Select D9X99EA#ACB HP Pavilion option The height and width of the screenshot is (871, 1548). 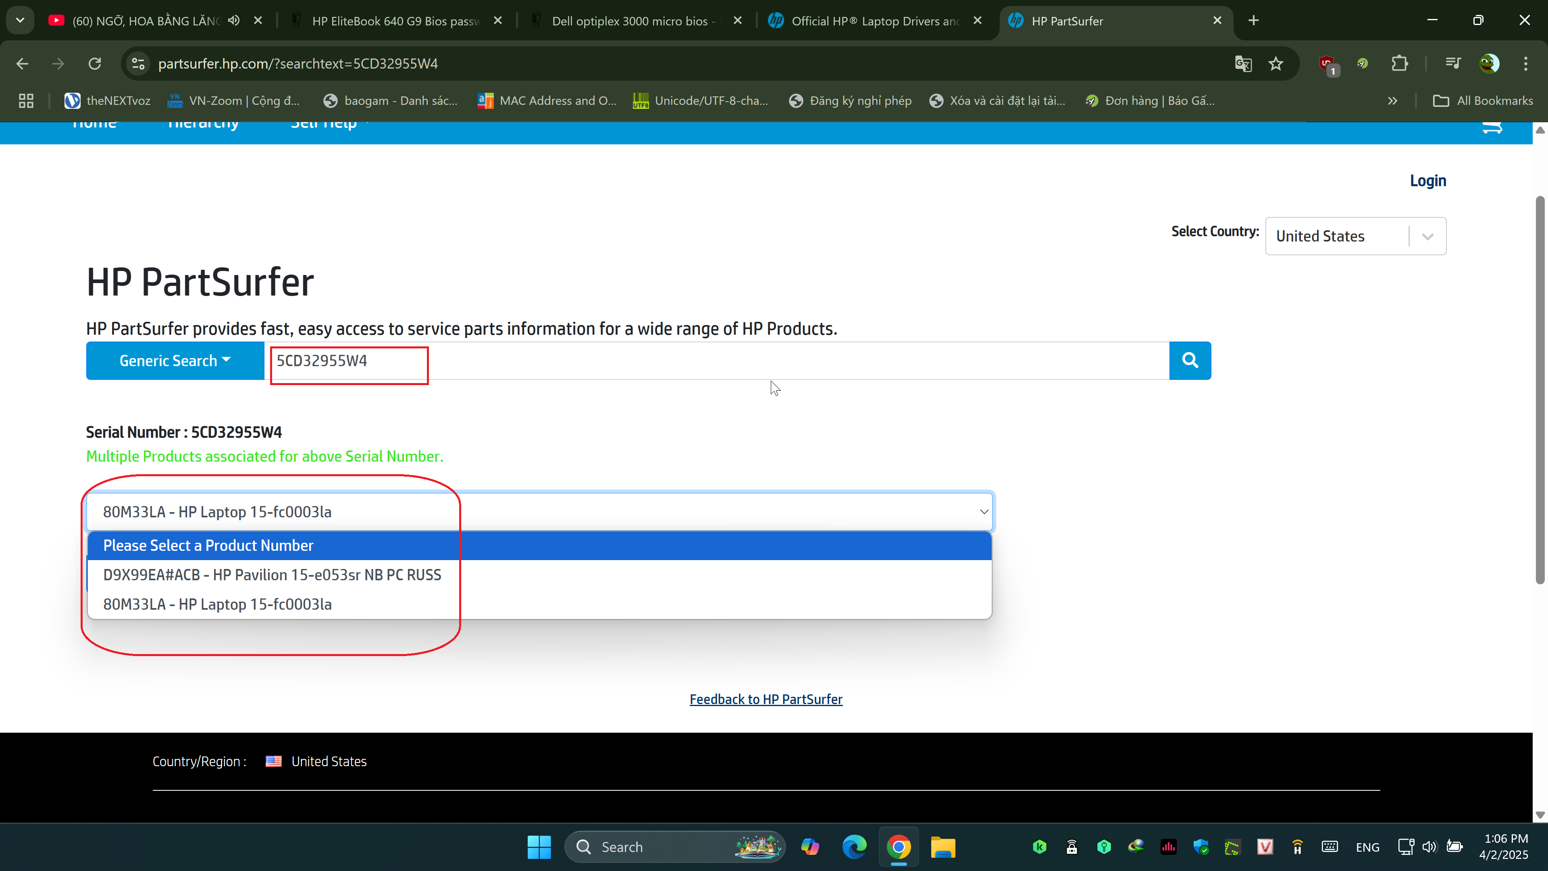272,575
